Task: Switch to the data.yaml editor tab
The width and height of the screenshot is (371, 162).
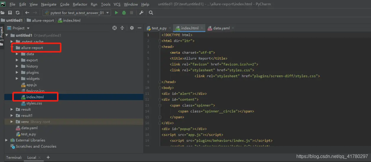Action: point(219,28)
